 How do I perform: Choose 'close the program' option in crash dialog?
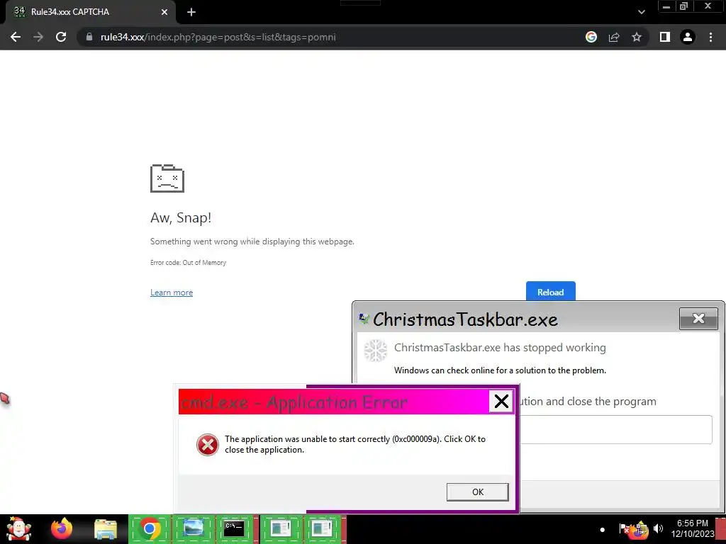click(587, 402)
